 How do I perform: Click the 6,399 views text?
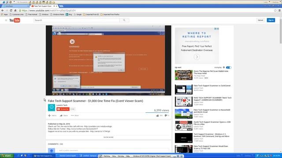coord(162,110)
